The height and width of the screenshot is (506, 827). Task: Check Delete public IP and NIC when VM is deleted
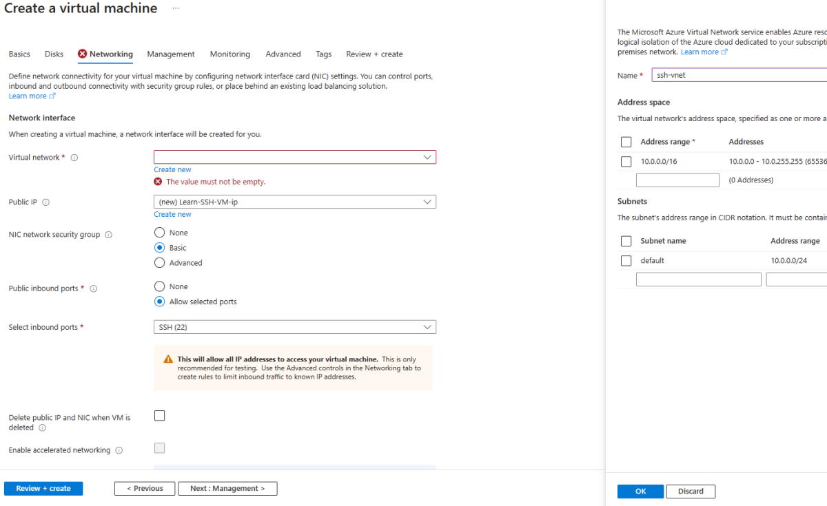click(160, 416)
